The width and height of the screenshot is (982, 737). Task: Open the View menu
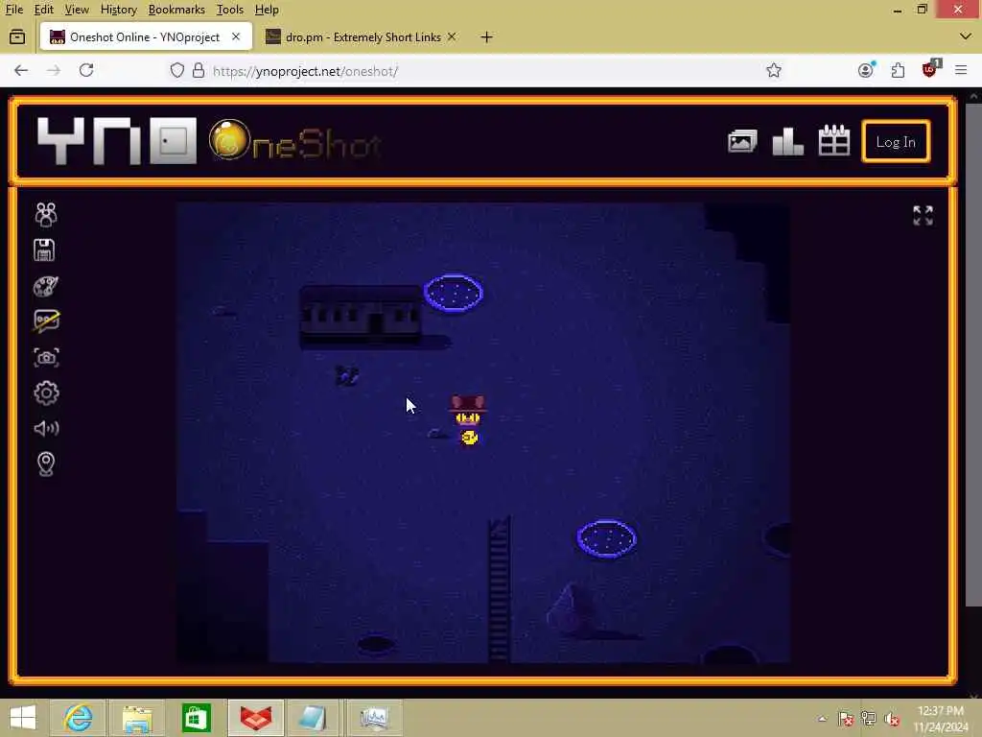[x=77, y=10]
